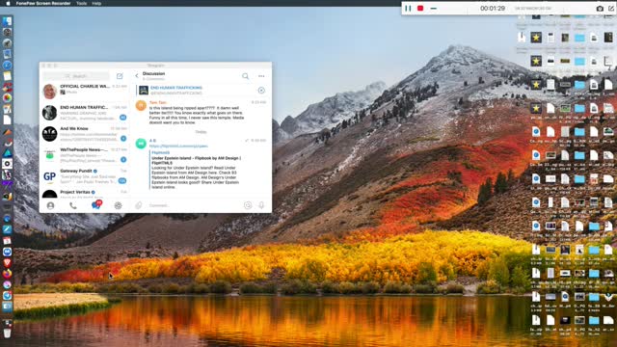The image size is (617, 347).
Task: Open the Tools menu
Action: point(81,3)
